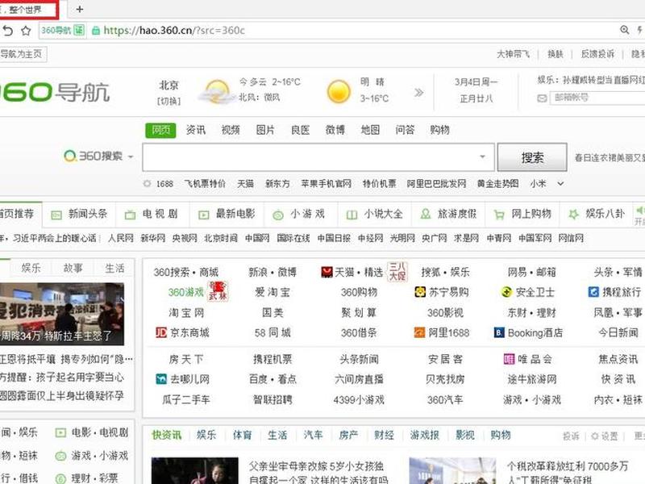The image size is (645, 484).
Task: Click the 搜索 button
Action: 532,157
